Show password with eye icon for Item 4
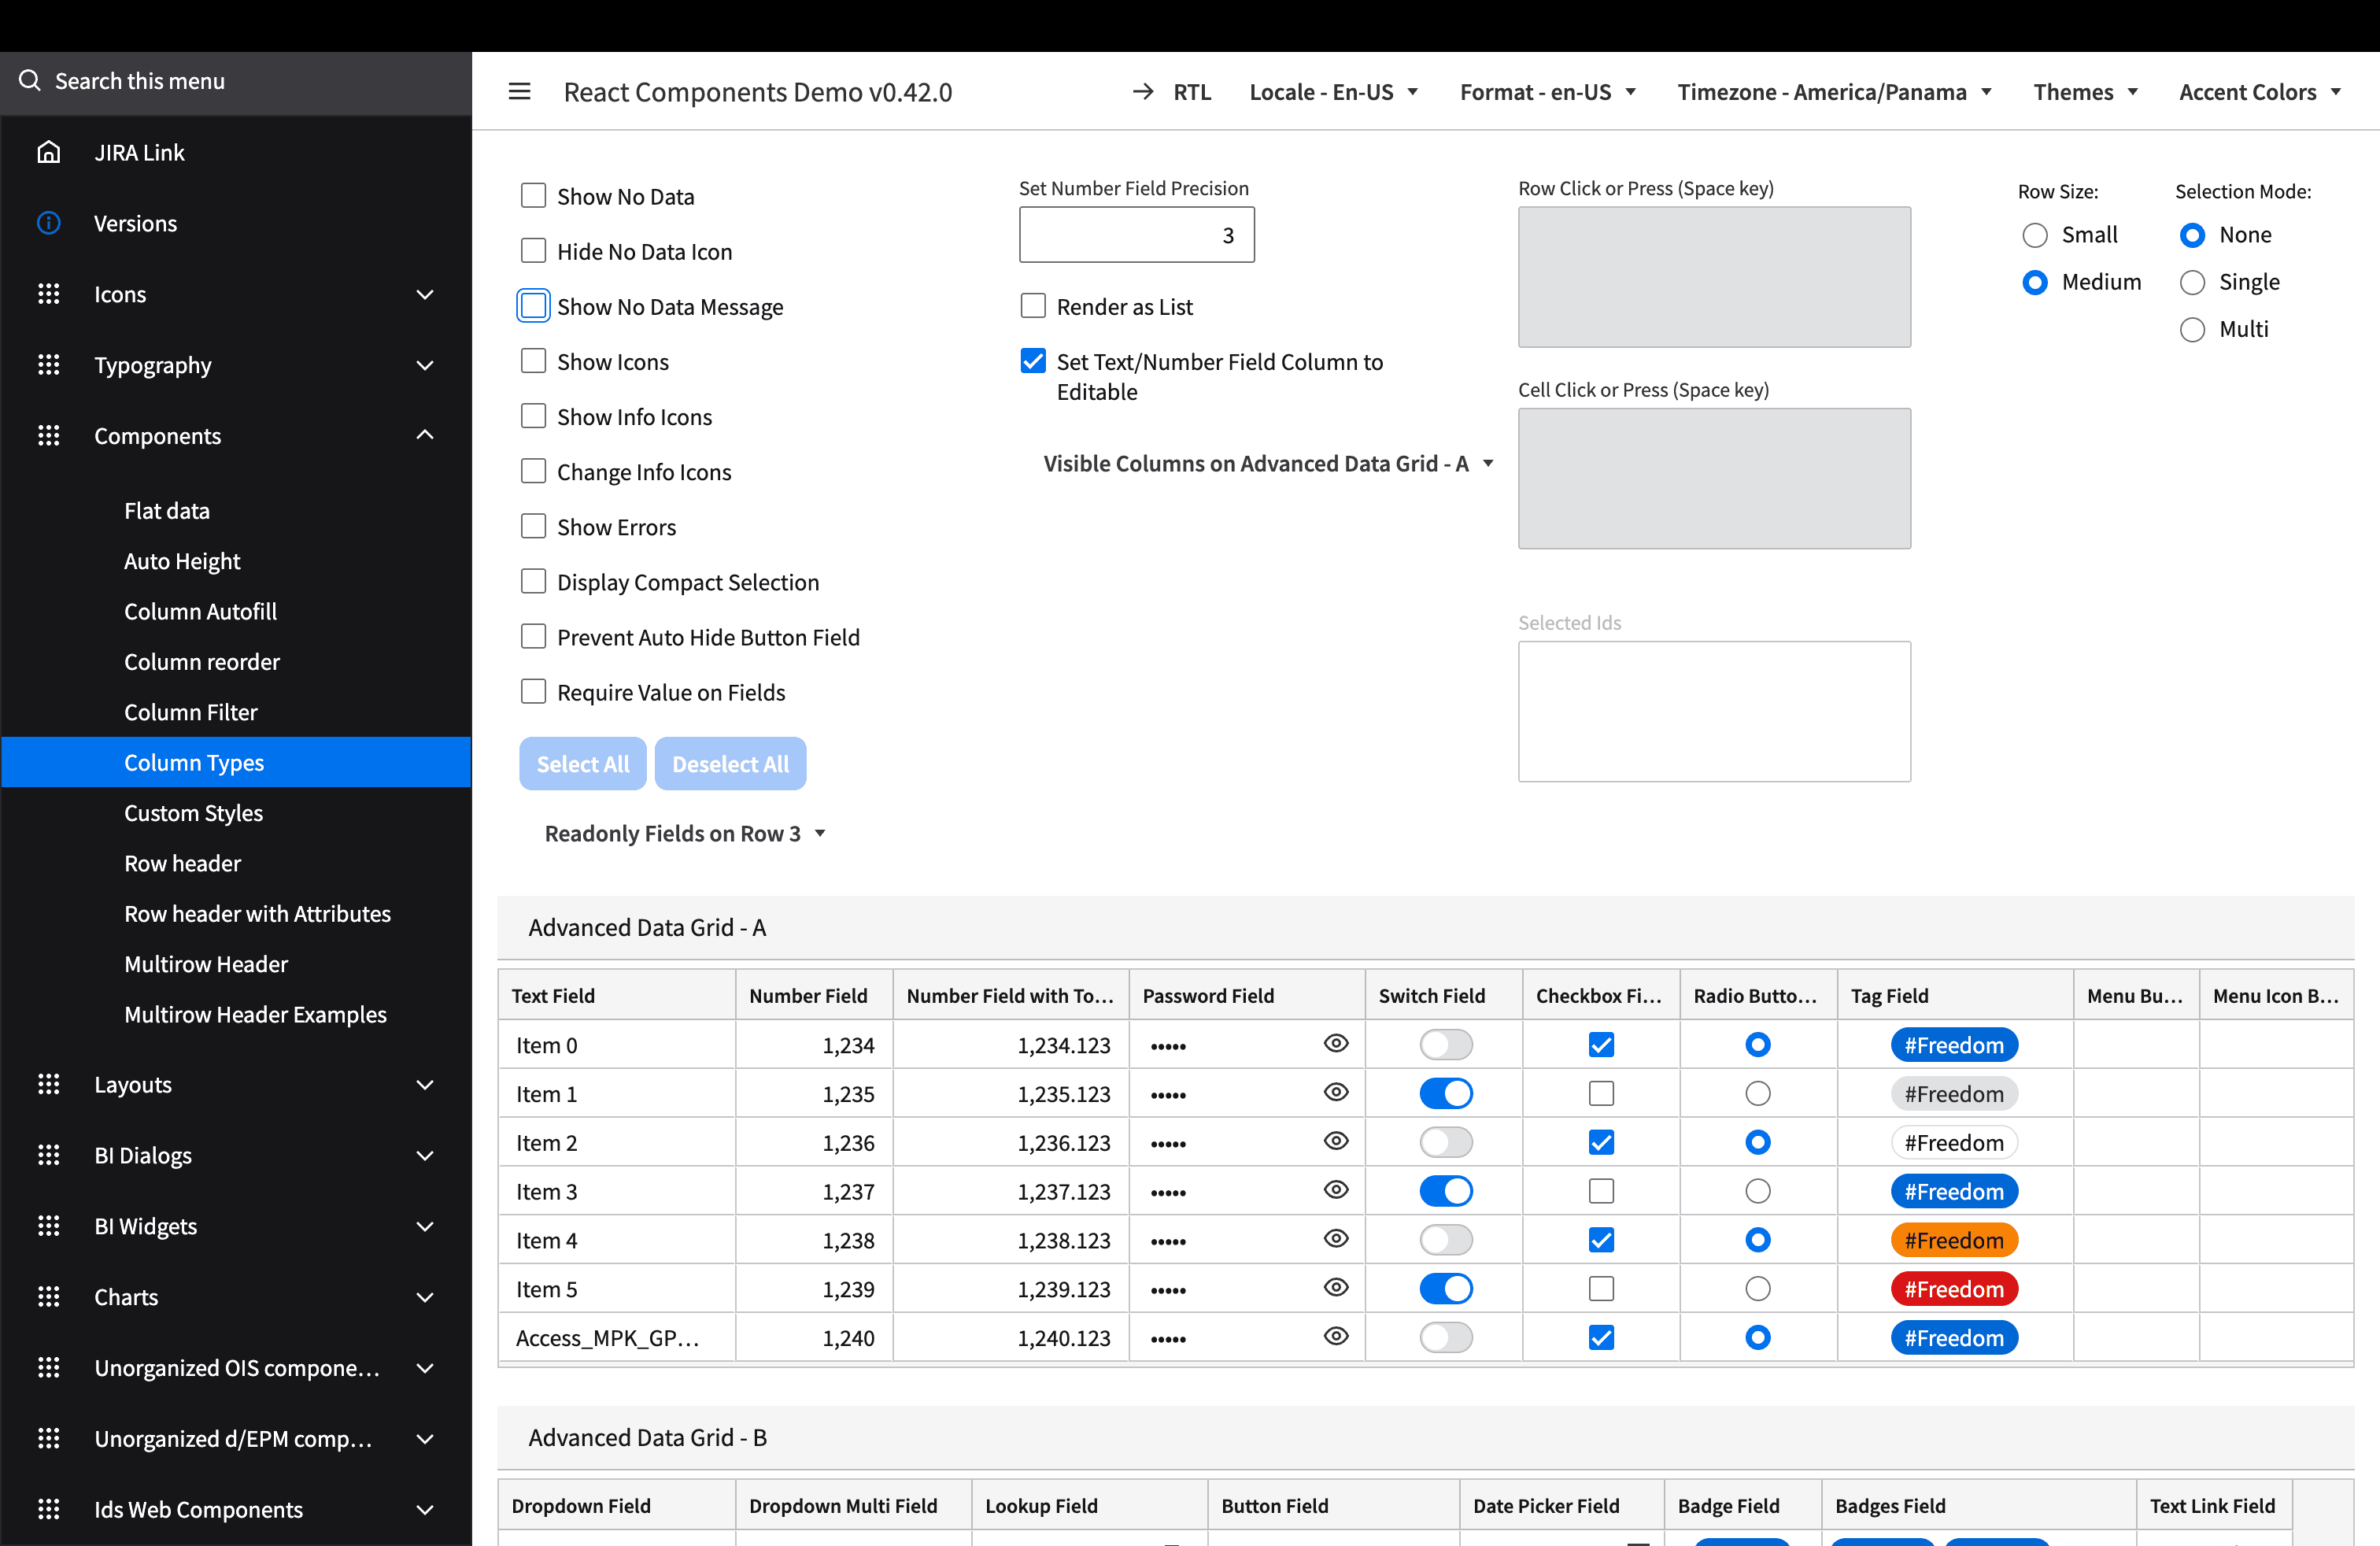This screenshot has width=2380, height=1546. [x=1336, y=1239]
